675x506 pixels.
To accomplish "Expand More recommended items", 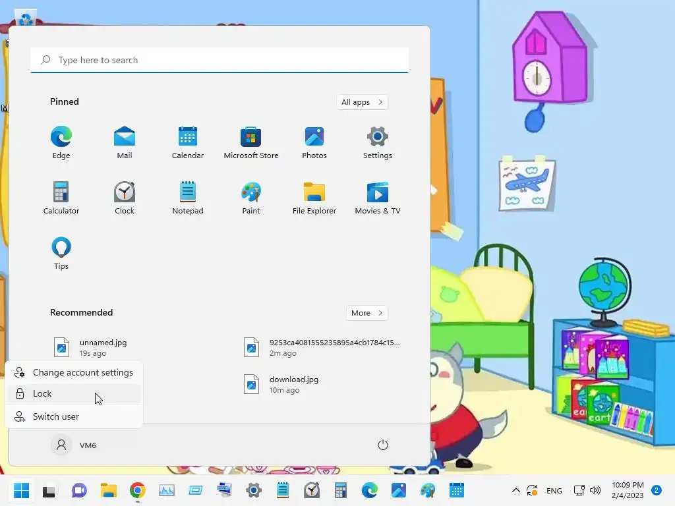I will click(x=367, y=313).
